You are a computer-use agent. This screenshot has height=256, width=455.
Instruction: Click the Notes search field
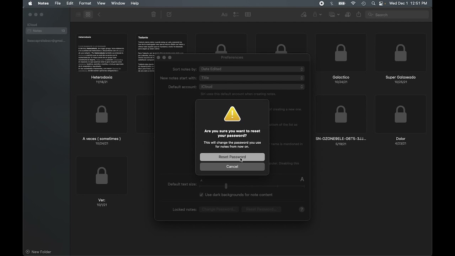click(397, 15)
